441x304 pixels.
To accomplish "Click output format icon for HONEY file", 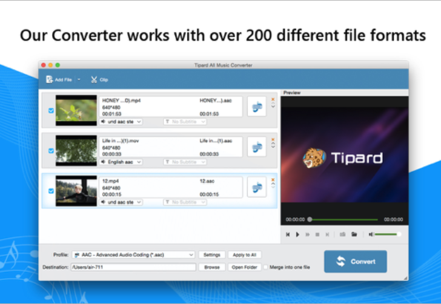I will click(257, 107).
